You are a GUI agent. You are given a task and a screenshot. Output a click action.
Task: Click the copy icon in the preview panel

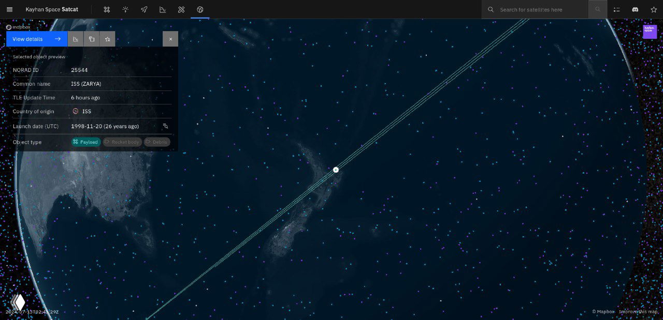pyautogui.click(x=92, y=39)
